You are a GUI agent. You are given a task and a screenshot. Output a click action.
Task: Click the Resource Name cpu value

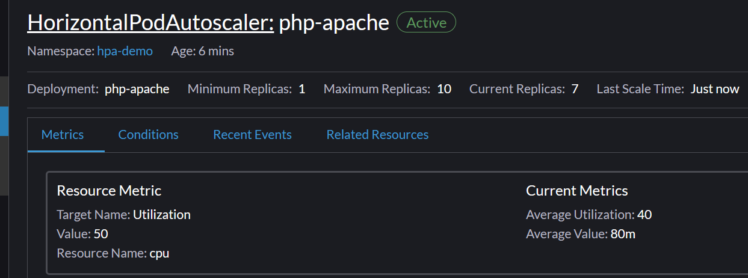[159, 253]
